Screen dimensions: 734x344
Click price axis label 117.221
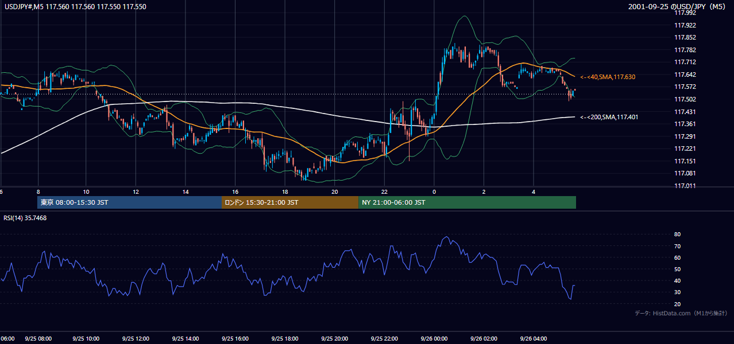click(x=685, y=148)
